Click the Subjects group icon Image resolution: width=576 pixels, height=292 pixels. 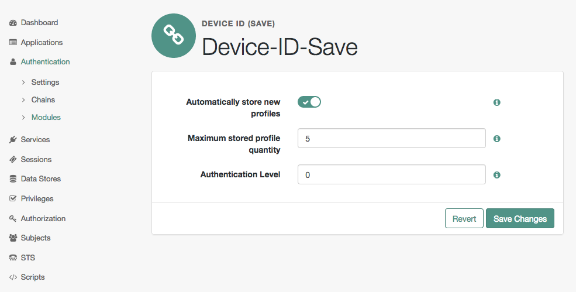tap(13, 238)
